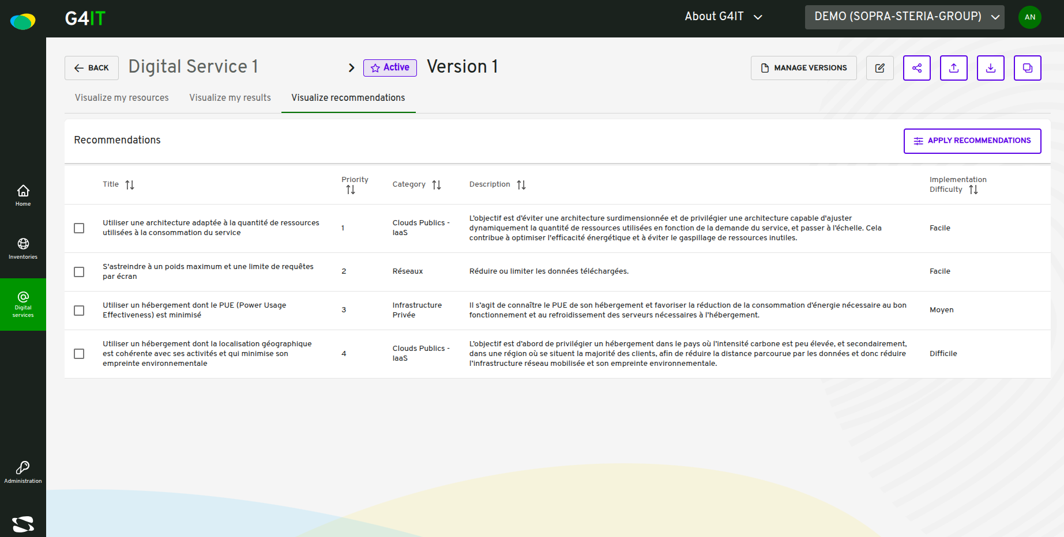Open the AN user avatar menu
The height and width of the screenshot is (537, 1064).
pos(1030,17)
